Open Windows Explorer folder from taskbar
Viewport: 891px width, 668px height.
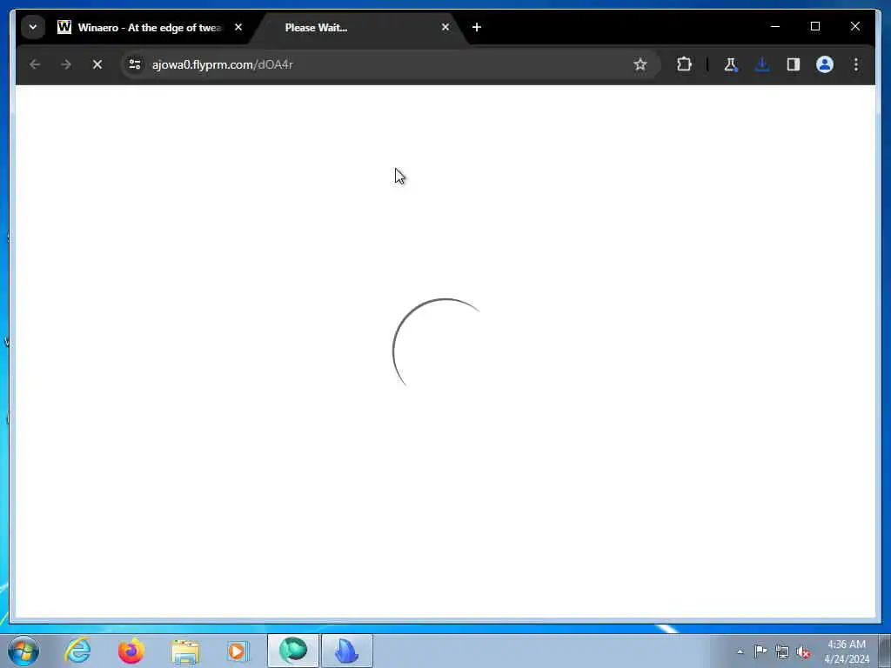[x=185, y=651]
